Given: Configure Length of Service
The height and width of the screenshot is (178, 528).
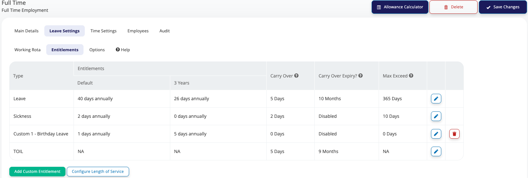Looking at the screenshot, I should coord(98,172).
